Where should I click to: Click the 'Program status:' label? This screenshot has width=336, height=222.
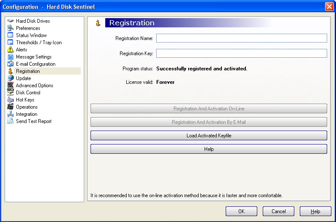(138, 69)
